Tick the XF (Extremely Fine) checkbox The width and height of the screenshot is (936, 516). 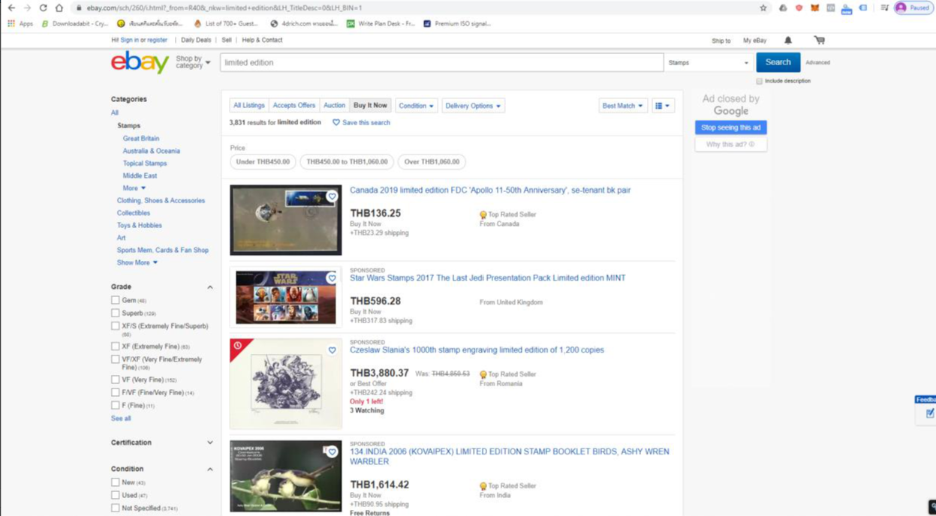pos(116,346)
